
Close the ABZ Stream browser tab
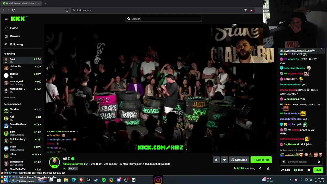(x=39, y=3)
